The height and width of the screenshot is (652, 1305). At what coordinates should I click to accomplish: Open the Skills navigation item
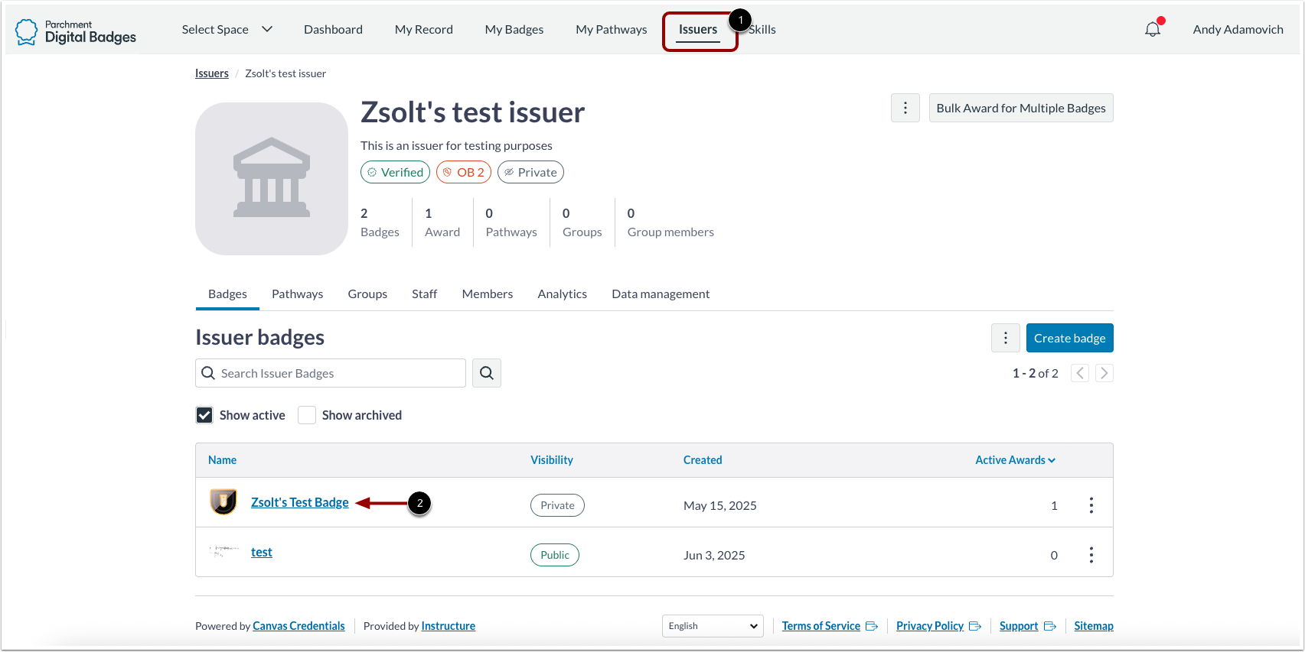click(x=763, y=29)
